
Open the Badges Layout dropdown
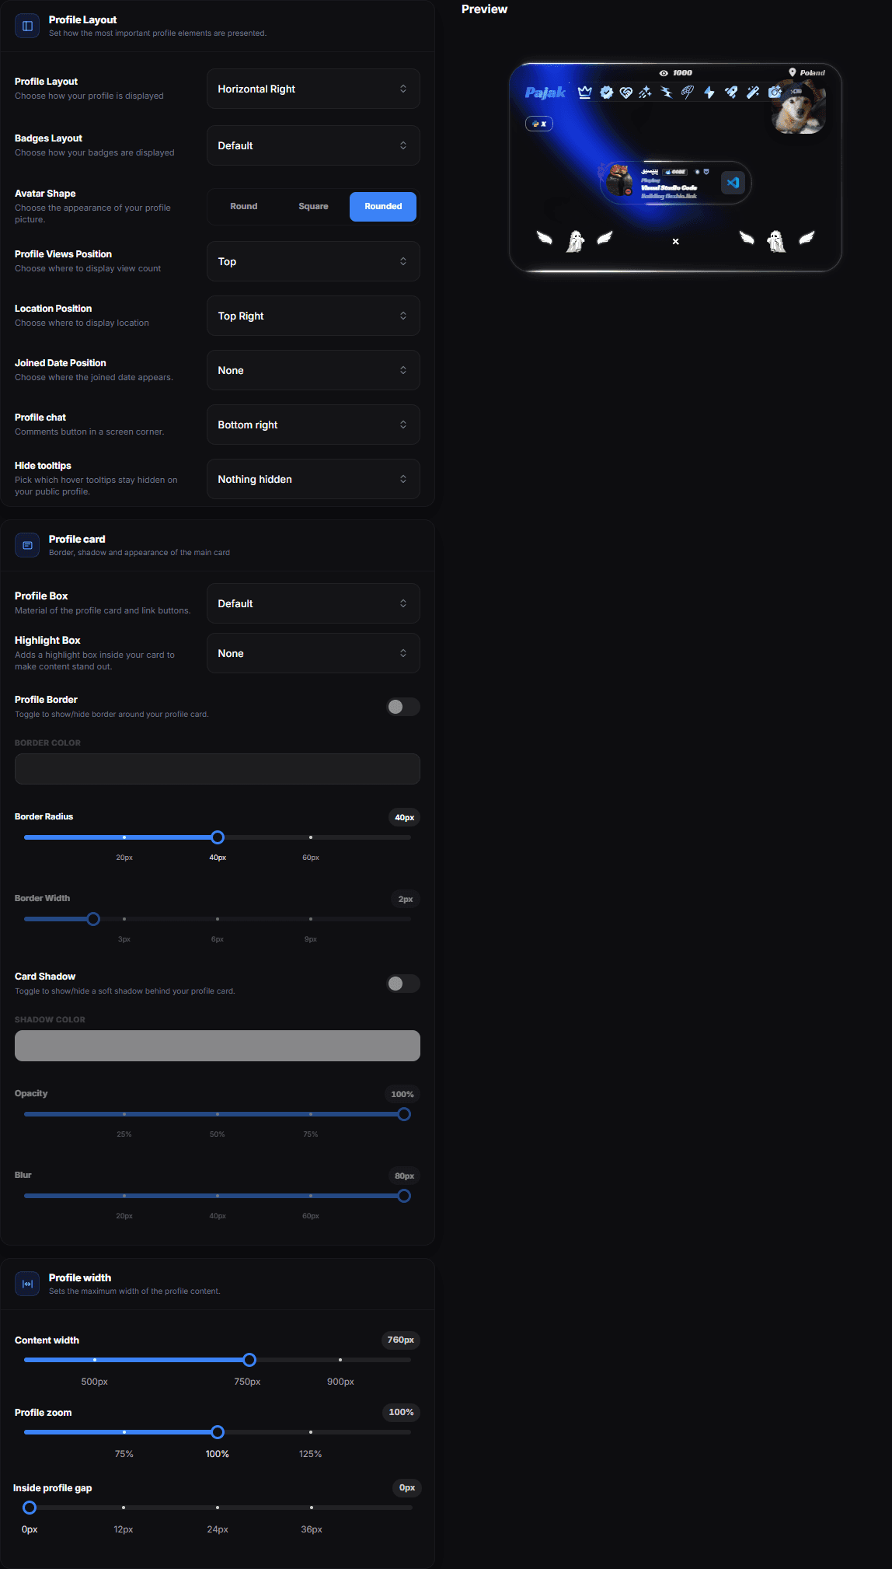pos(313,145)
